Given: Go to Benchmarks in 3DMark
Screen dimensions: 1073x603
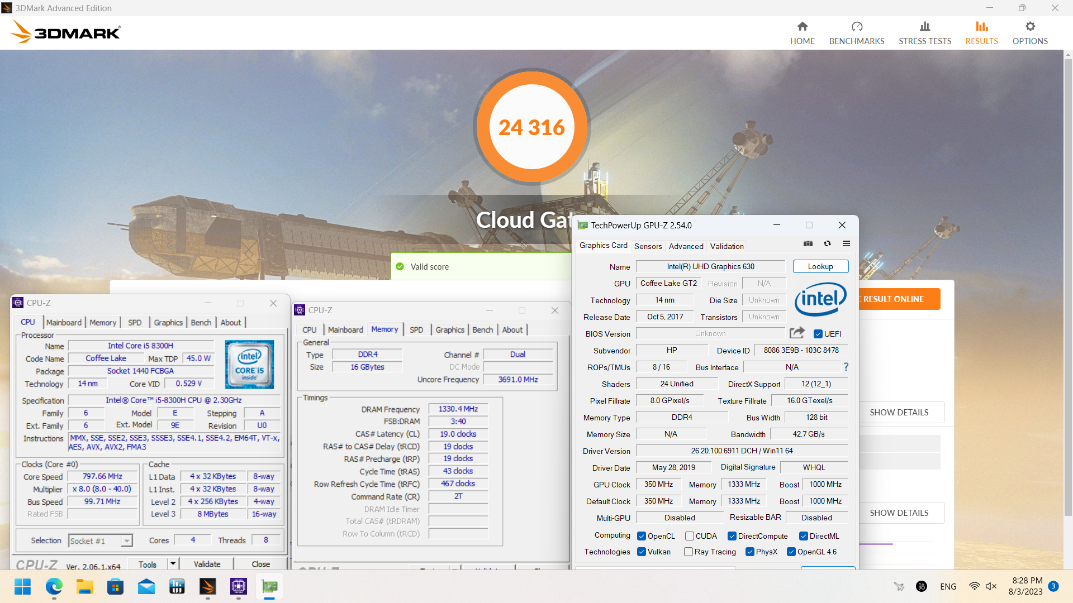Looking at the screenshot, I should [x=856, y=33].
